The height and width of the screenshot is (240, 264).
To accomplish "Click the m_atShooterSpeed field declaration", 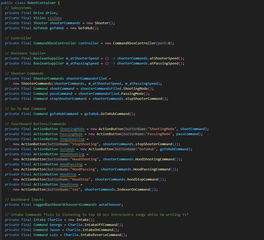I will point(82,58).
